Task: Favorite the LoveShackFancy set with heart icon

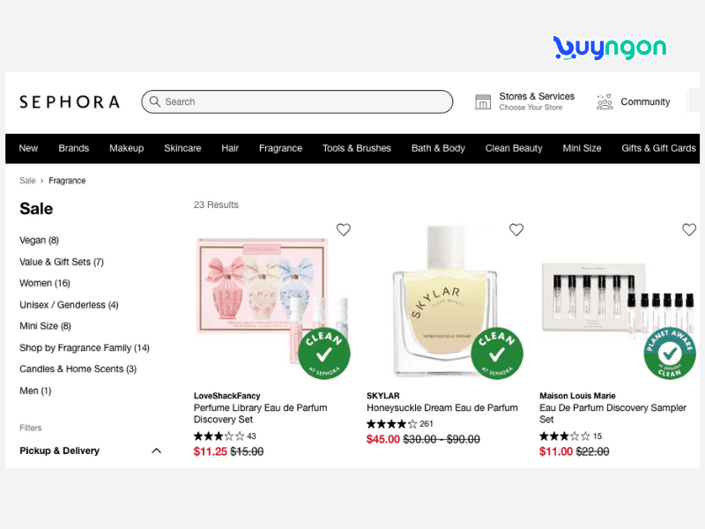Action: (344, 230)
